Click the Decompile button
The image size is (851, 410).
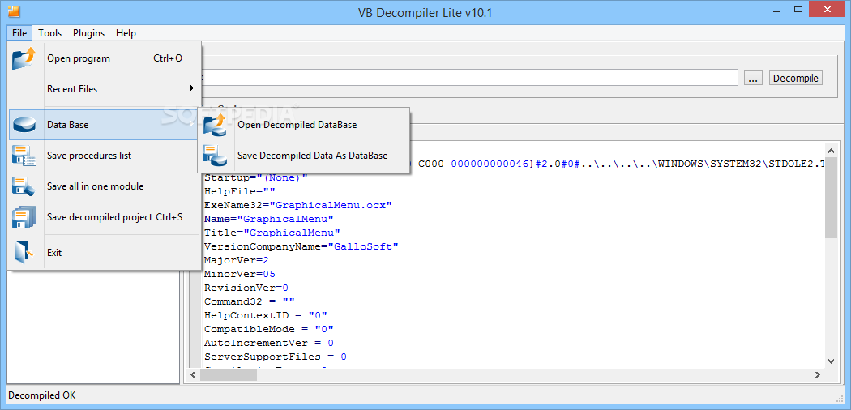tap(796, 78)
